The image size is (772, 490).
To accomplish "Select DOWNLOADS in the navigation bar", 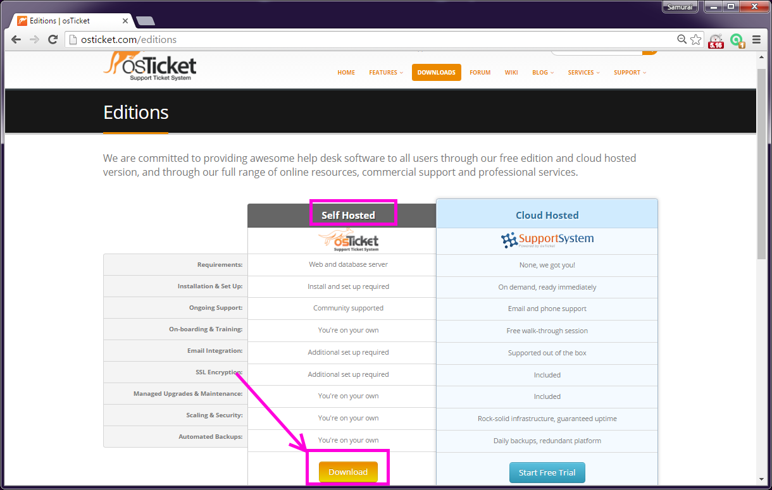I will 436,72.
